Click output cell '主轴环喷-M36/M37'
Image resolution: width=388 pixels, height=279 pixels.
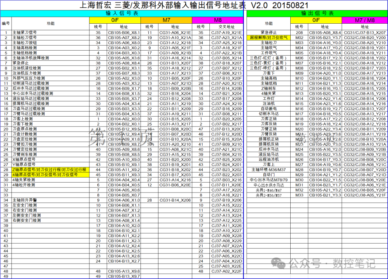tap(269, 170)
